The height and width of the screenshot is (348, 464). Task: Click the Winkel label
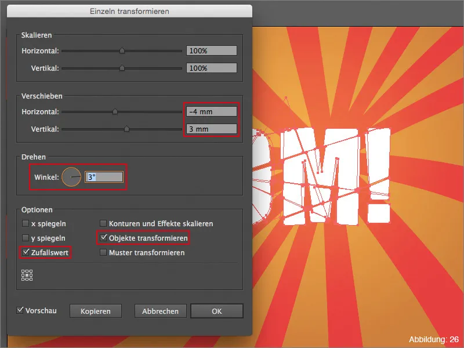coord(46,177)
